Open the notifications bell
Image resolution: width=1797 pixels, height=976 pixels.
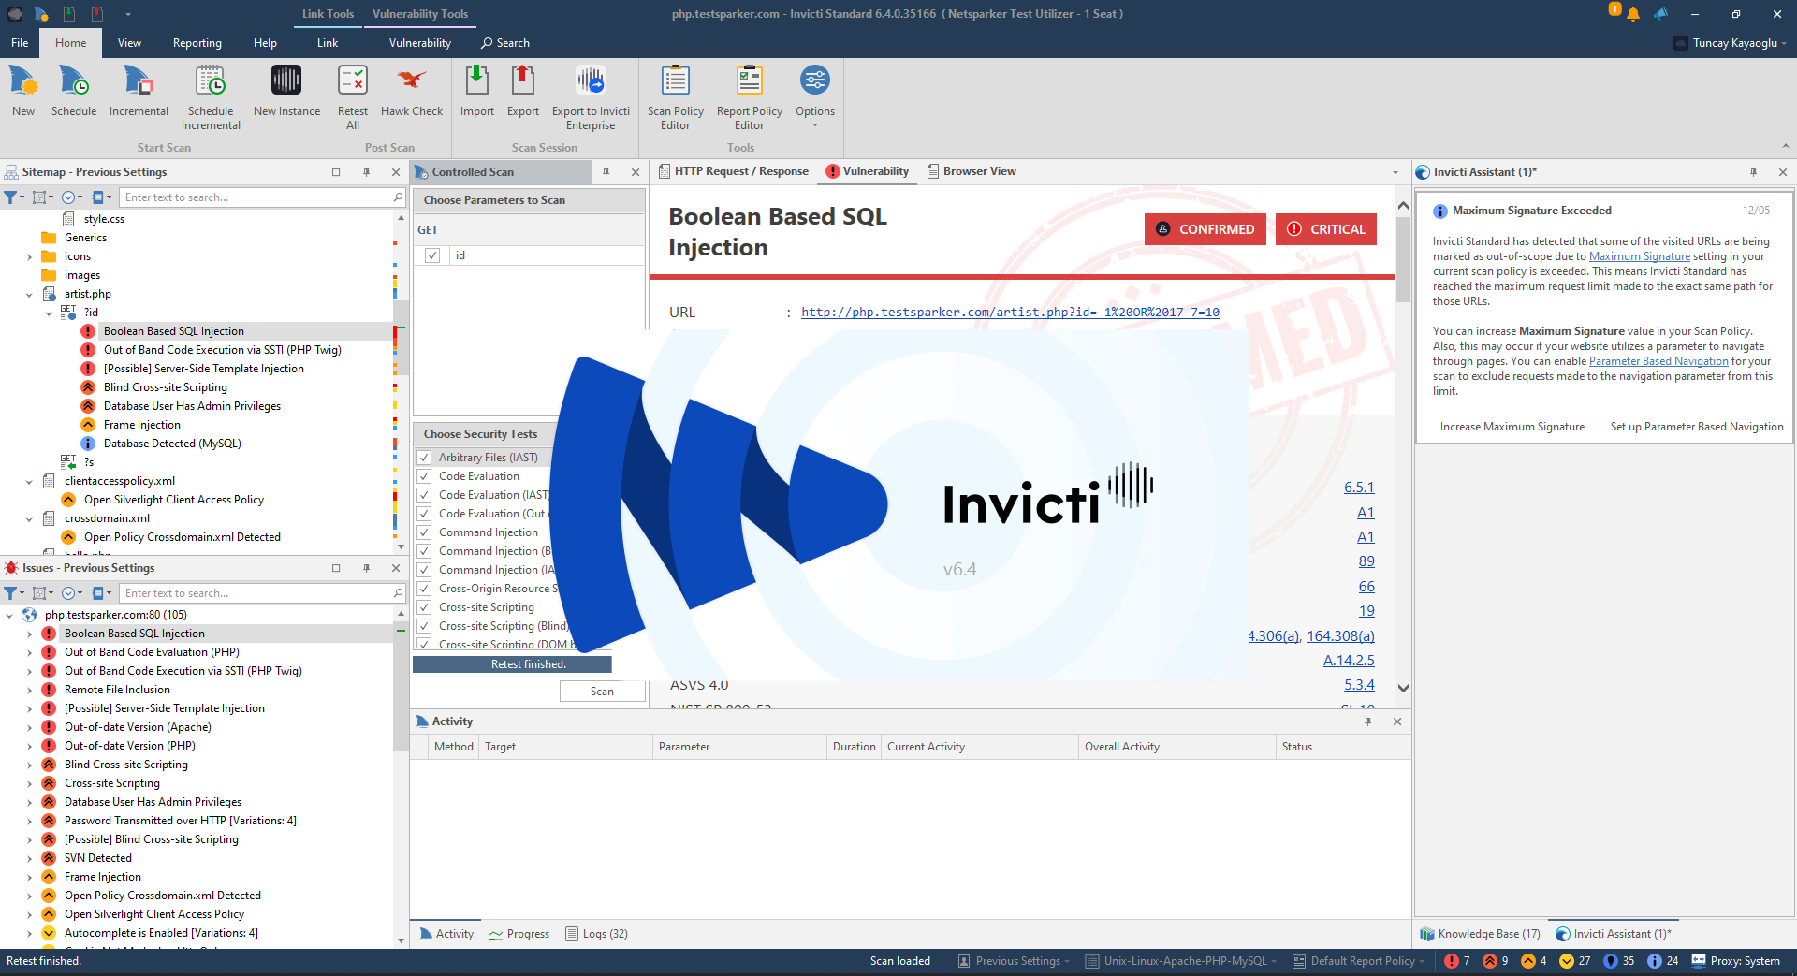click(1633, 14)
